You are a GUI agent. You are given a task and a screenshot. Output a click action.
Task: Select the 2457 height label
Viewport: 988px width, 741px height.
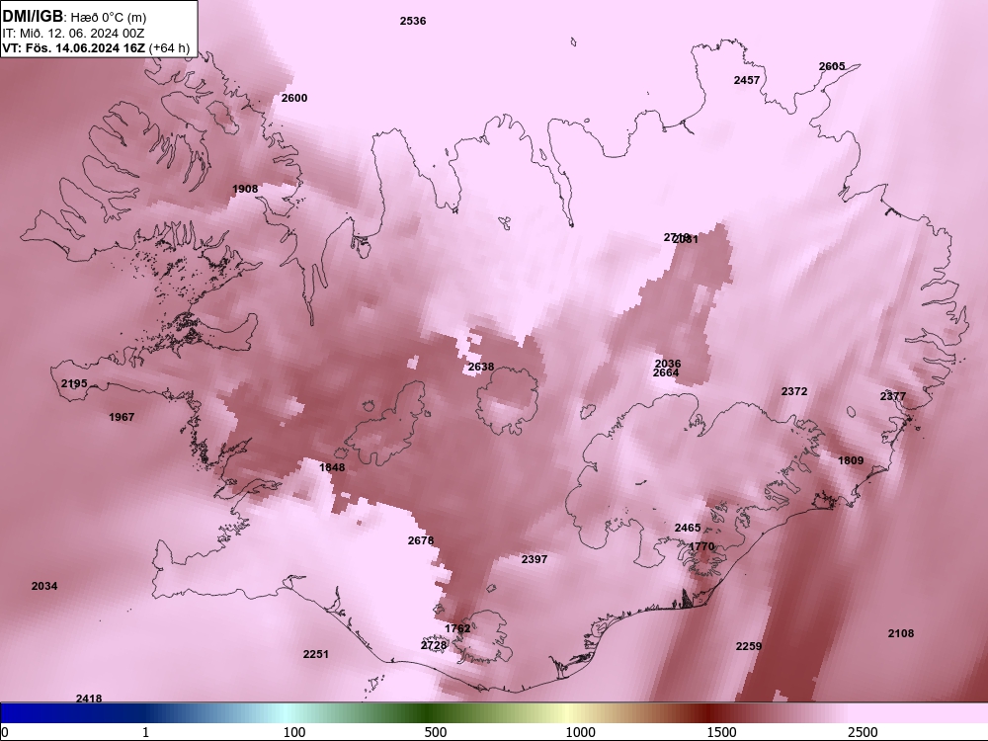(x=747, y=80)
